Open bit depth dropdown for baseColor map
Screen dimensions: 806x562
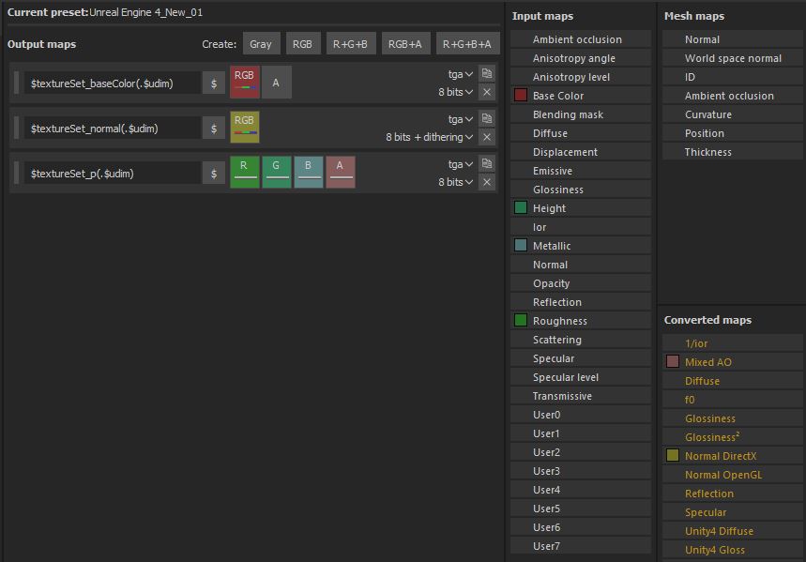455,92
